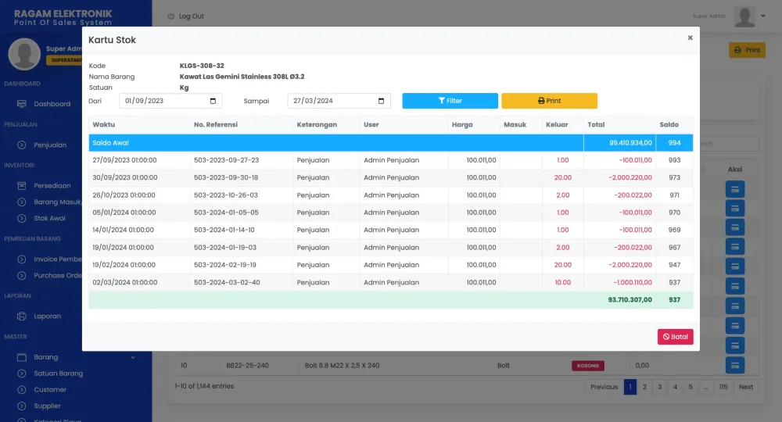Click the Next pagination button

tap(745, 387)
